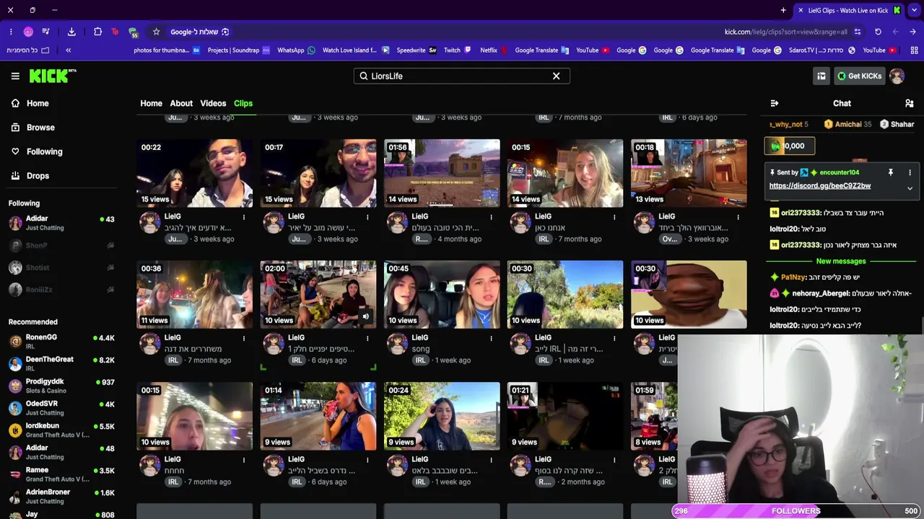Open a new browser tab
The height and width of the screenshot is (519, 924).
point(783,10)
